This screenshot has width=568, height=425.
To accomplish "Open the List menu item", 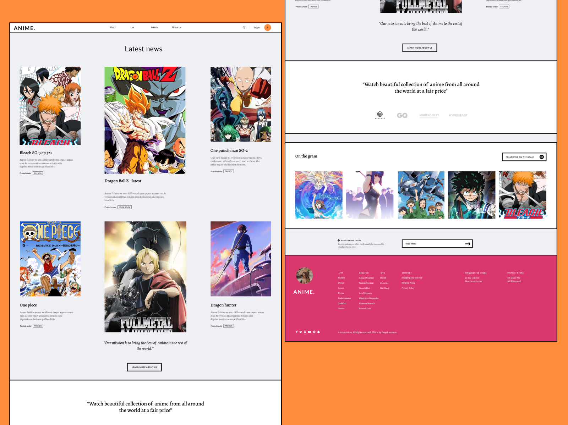I will coord(132,27).
